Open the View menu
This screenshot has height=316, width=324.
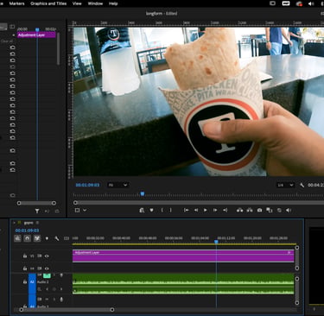click(77, 3)
